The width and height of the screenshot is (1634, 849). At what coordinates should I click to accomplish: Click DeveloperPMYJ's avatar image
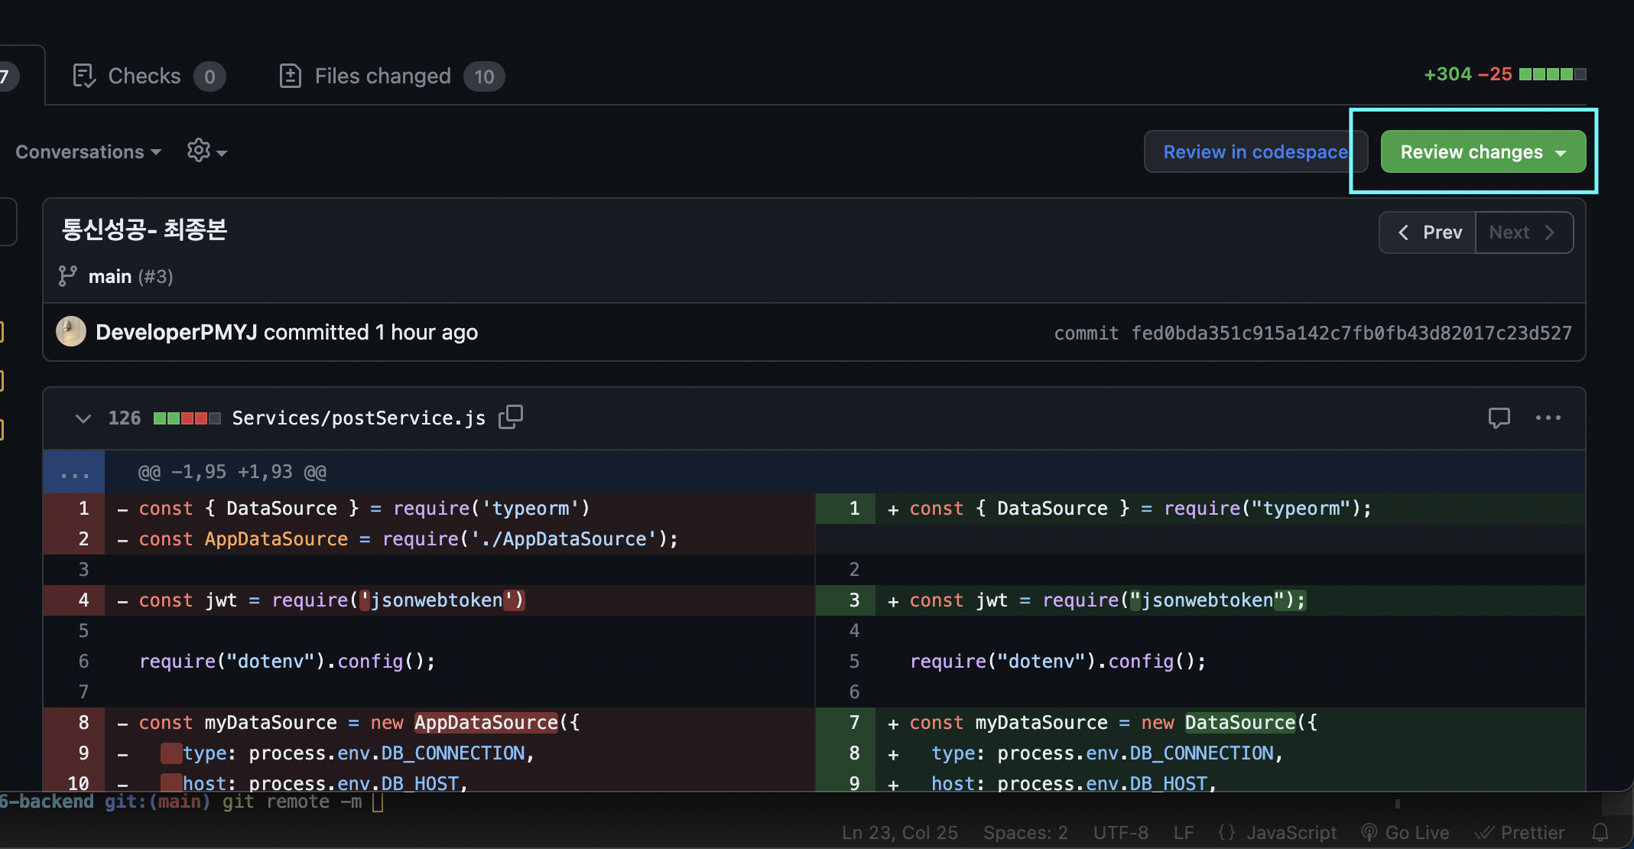pyautogui.click(x=71, y=332)
